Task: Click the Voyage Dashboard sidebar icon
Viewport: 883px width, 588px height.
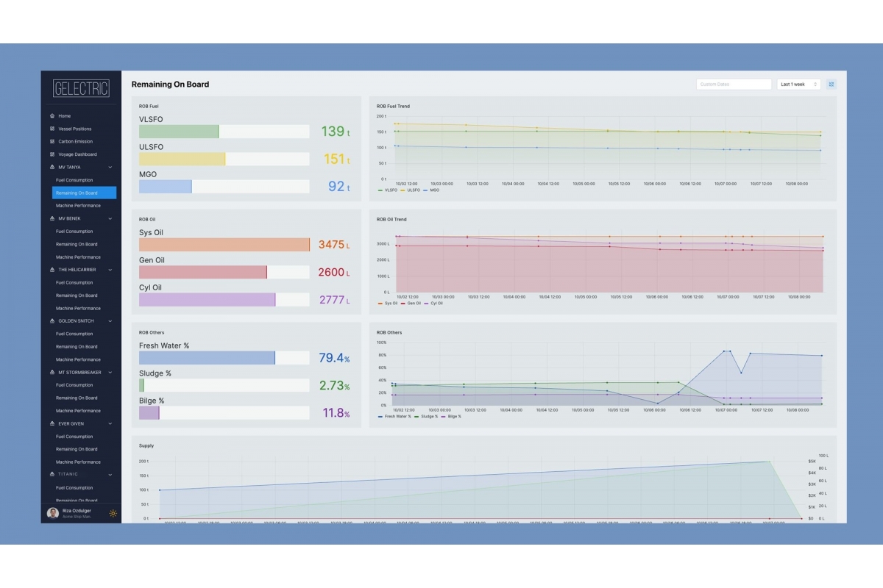Action: point(52,154)
